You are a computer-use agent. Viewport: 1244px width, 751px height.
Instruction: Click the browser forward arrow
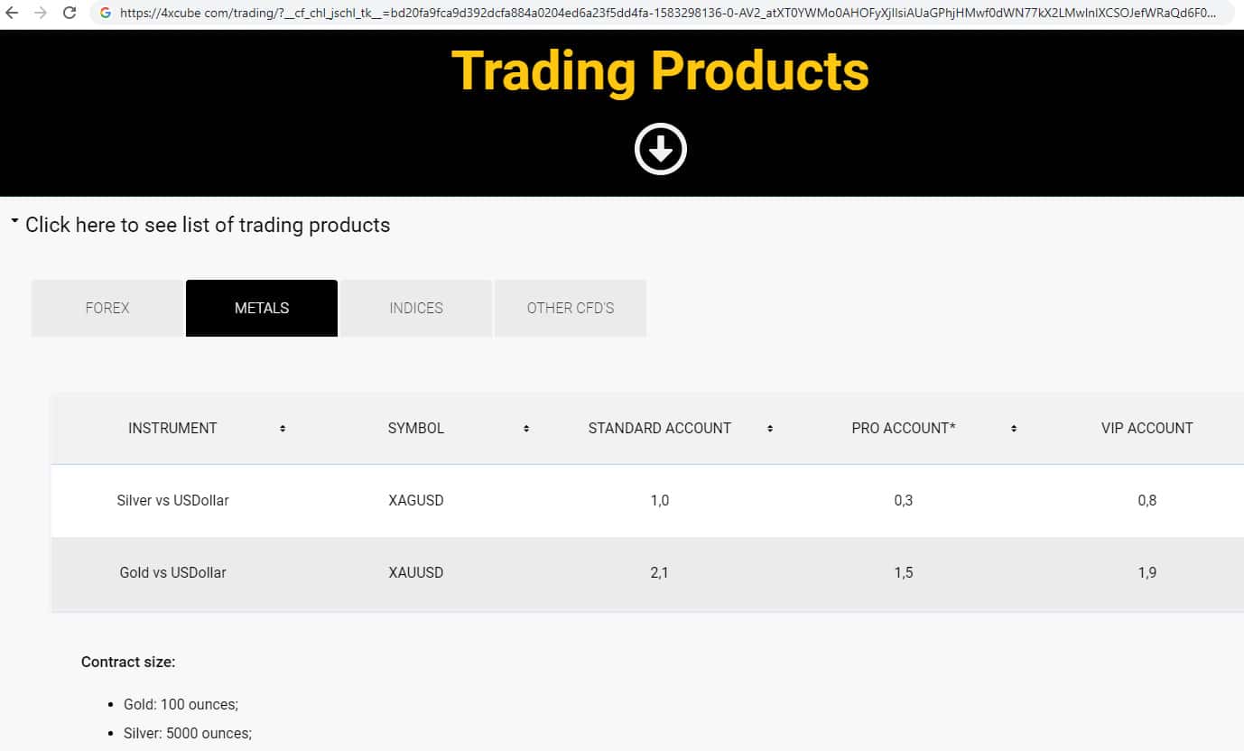coord(40,14)
